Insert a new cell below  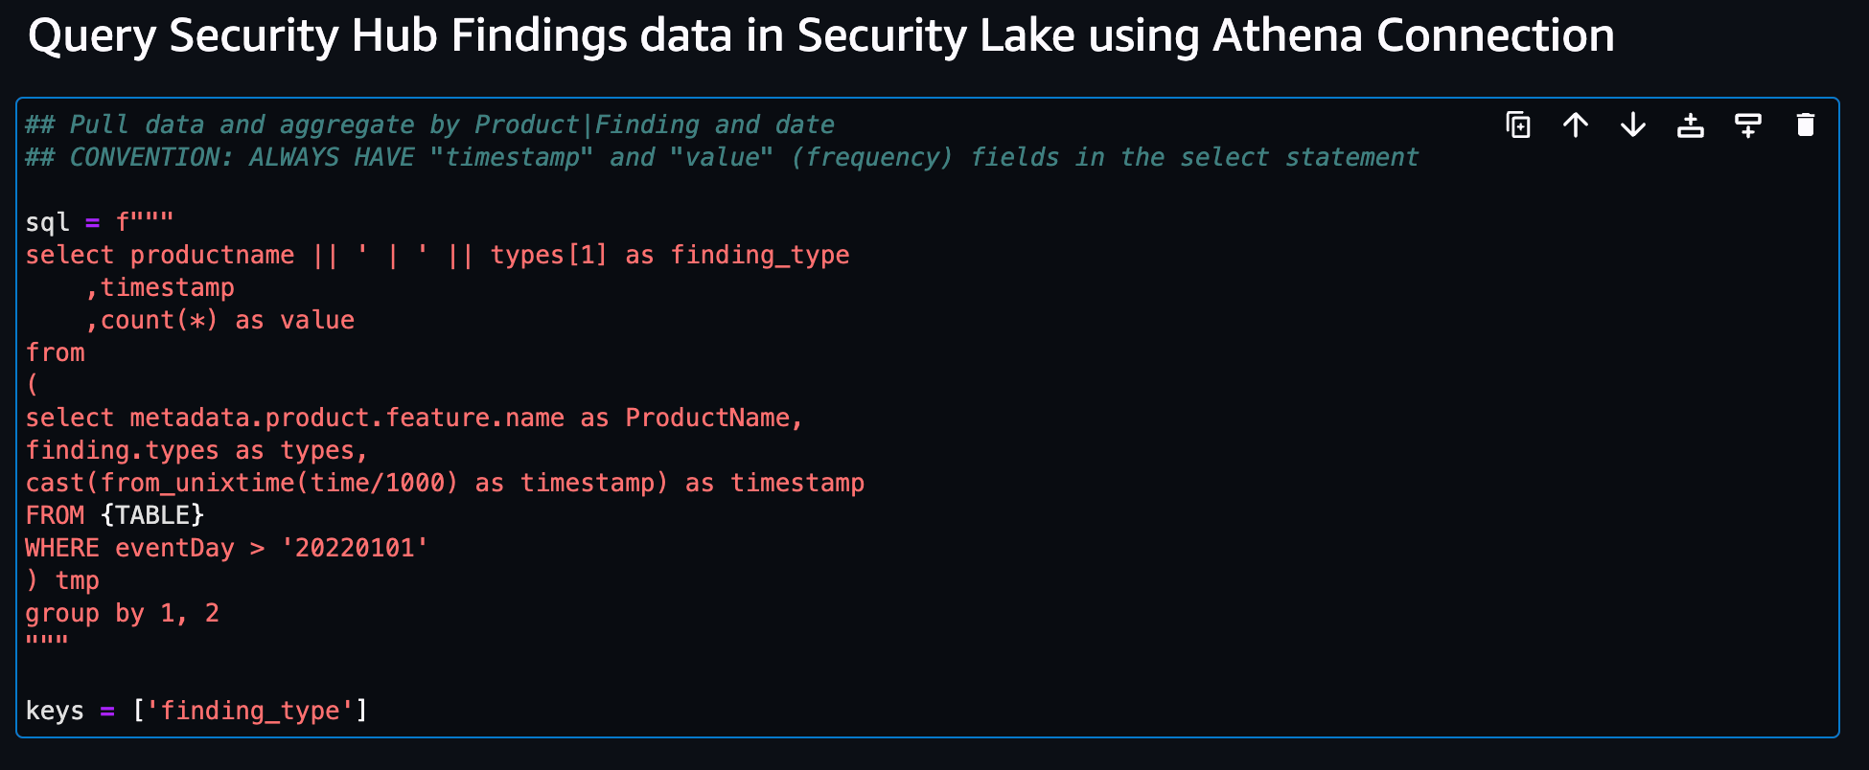(1747, 125)
